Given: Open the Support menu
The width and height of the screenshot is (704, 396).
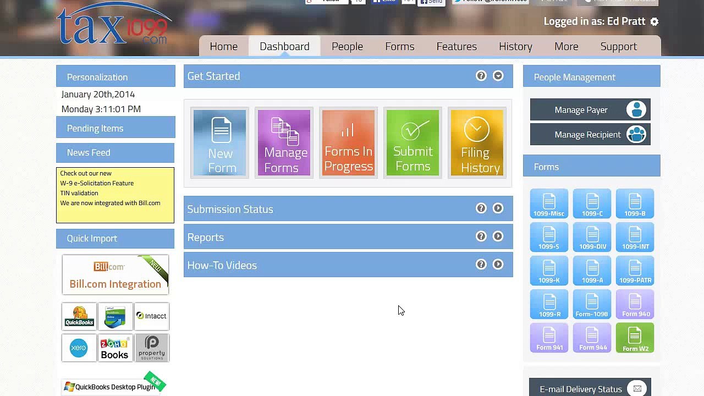Looking at the screenshot, I should pyautogui.click(x=619, y=46).
